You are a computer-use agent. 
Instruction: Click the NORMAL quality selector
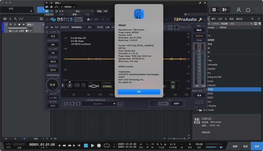(77, 27)
